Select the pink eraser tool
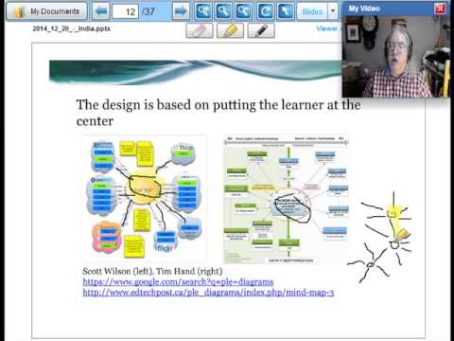 pyautogui.click(x=200, y=30)
